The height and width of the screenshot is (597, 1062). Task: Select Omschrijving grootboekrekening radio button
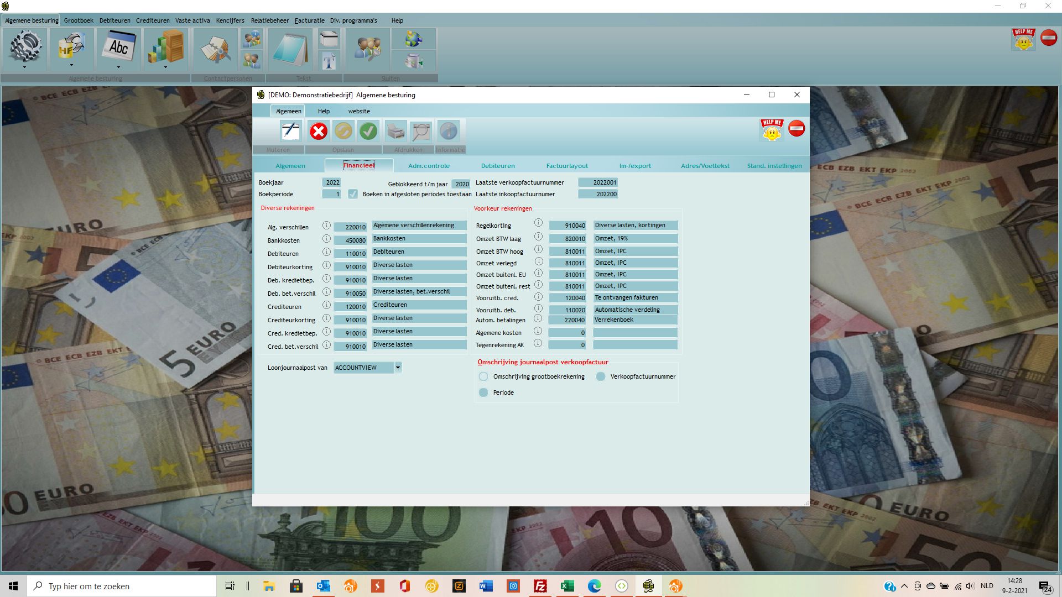tap(483, 376)
